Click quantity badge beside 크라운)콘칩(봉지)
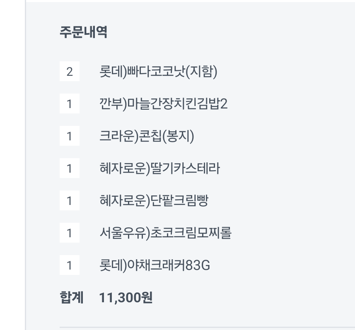This screenshot has height=330, width=355. [69, 137]
